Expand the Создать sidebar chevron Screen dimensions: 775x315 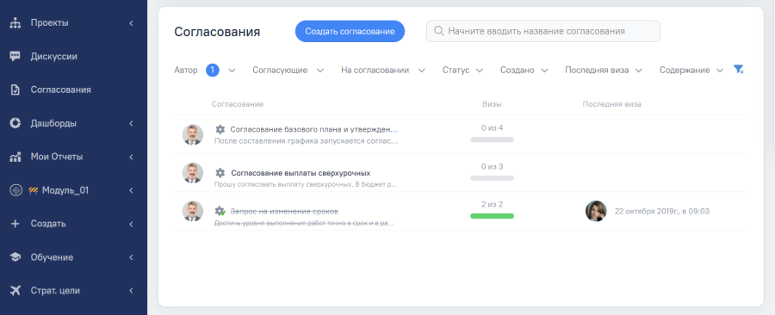[x=131, y=224]
